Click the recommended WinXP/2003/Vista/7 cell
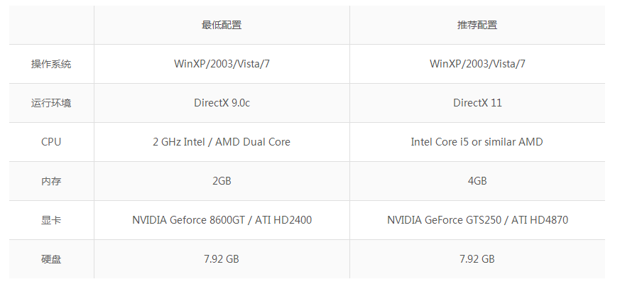This screenshot has width=620, height=284. (477, 64)
